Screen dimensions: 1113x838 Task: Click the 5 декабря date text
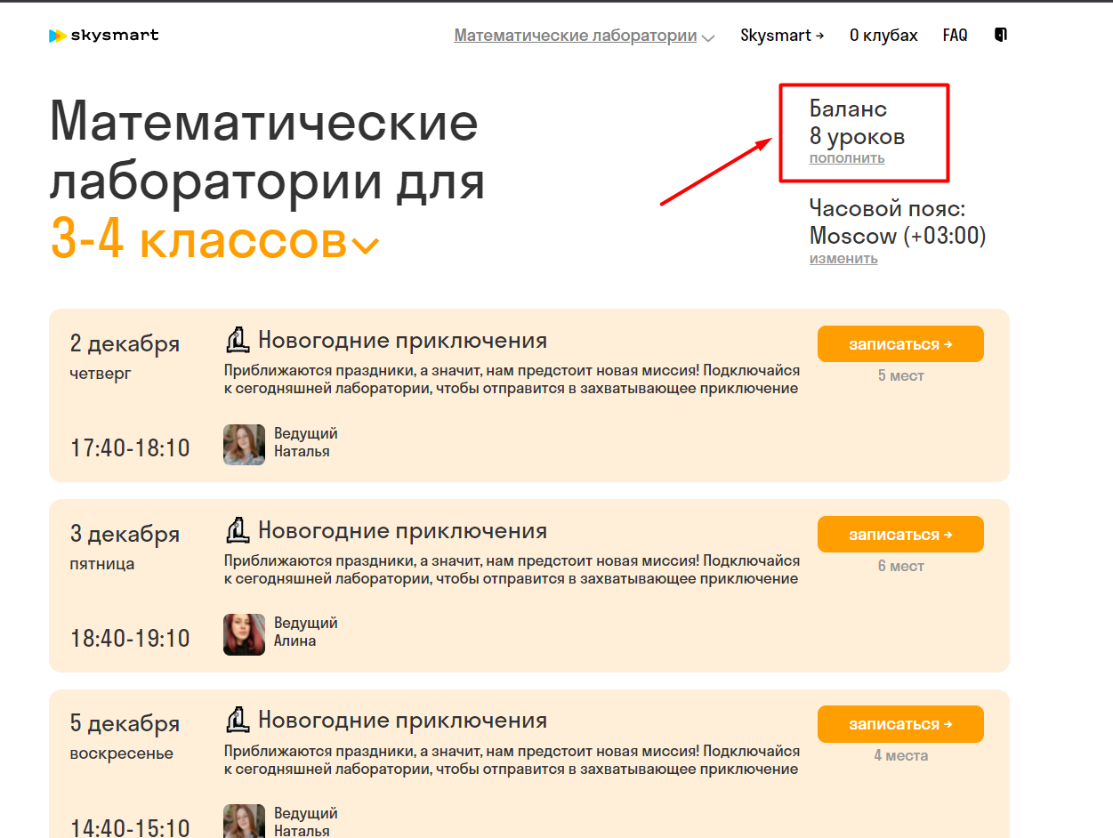coord(125,724)
